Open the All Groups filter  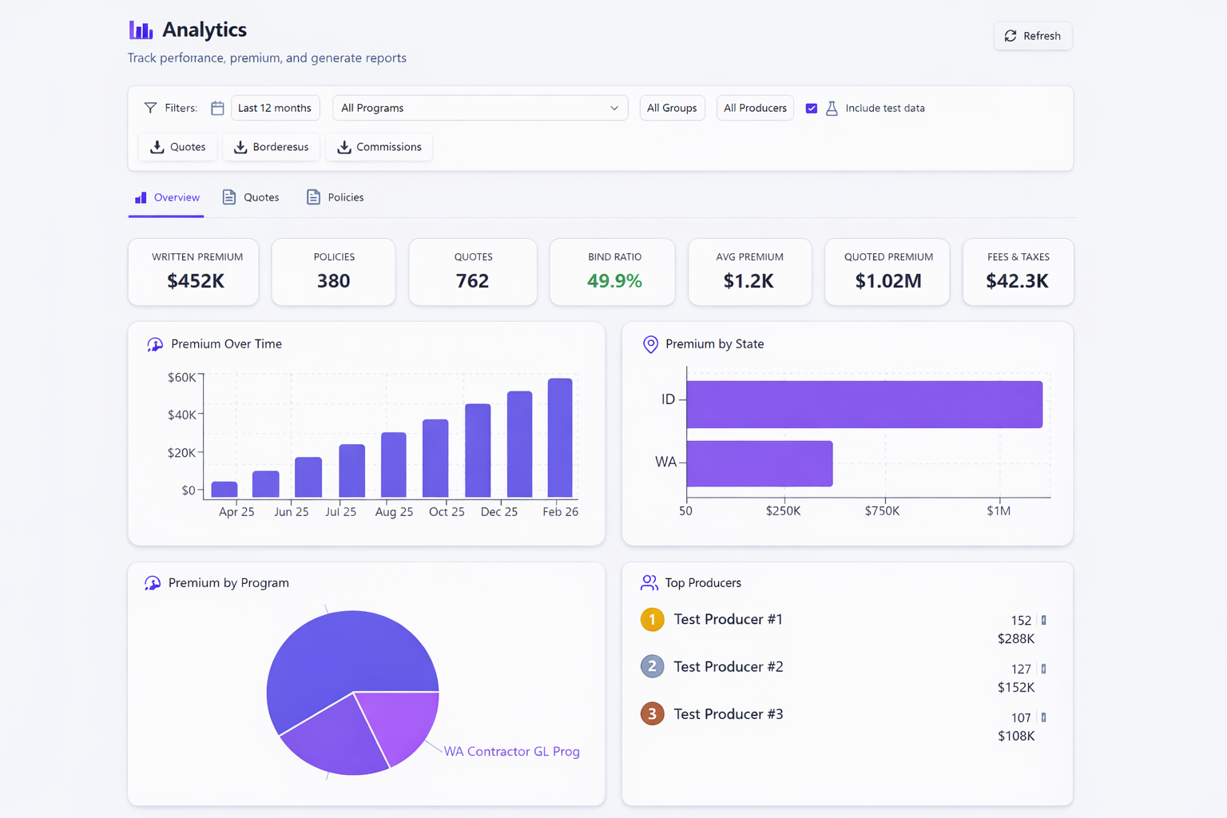point(672,108)
